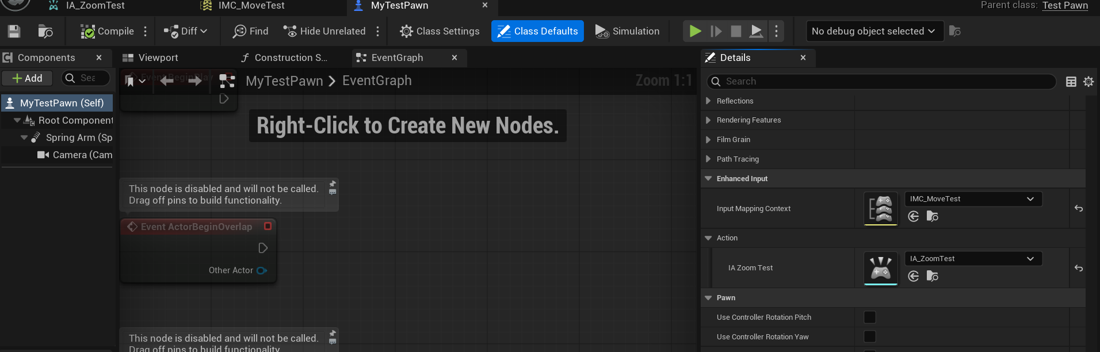Click Other Actor output pin

(x=262, y=270)
